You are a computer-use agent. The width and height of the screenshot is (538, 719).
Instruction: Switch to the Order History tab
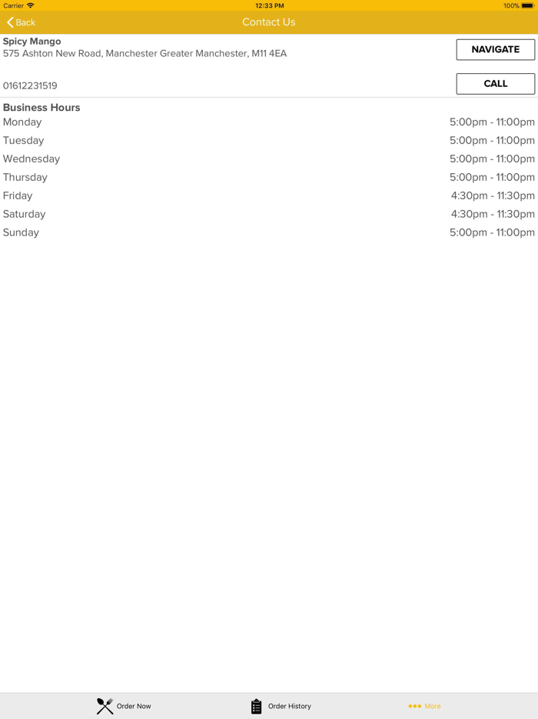tap(281, 706)
